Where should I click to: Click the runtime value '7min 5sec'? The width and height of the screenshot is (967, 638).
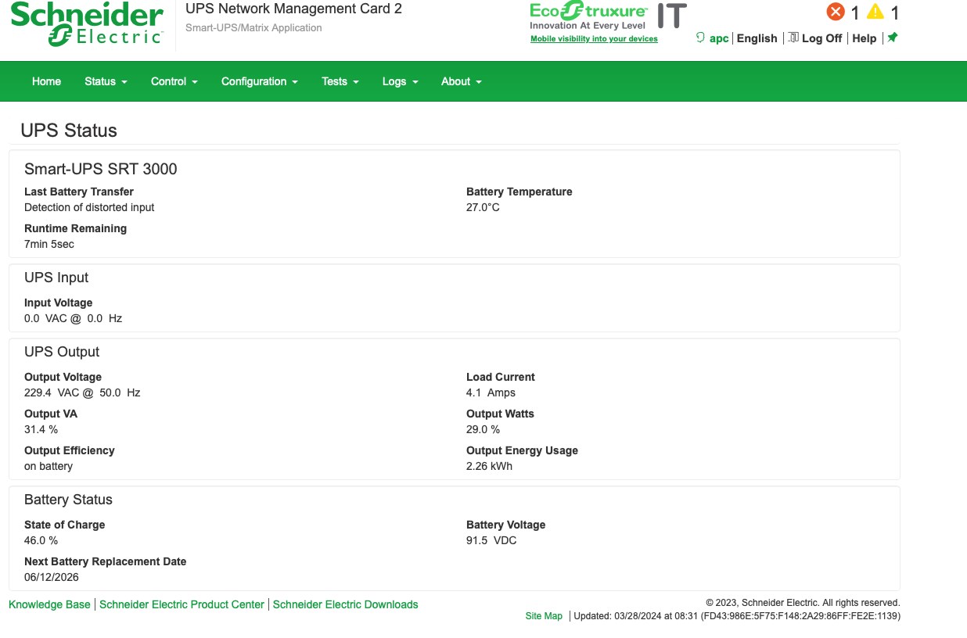coord(49,244)
